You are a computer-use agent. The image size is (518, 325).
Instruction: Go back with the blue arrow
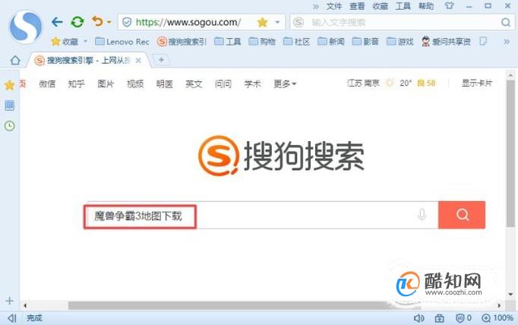click(57, 22)
